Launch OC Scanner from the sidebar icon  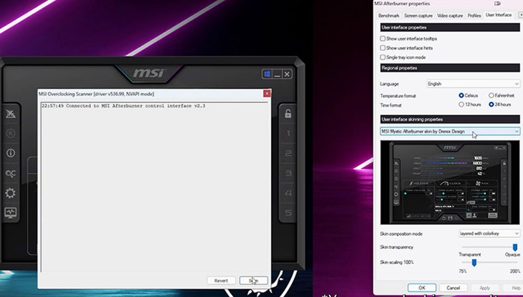coord(10,173)
